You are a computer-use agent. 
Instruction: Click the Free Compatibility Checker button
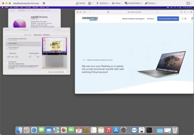168,19
